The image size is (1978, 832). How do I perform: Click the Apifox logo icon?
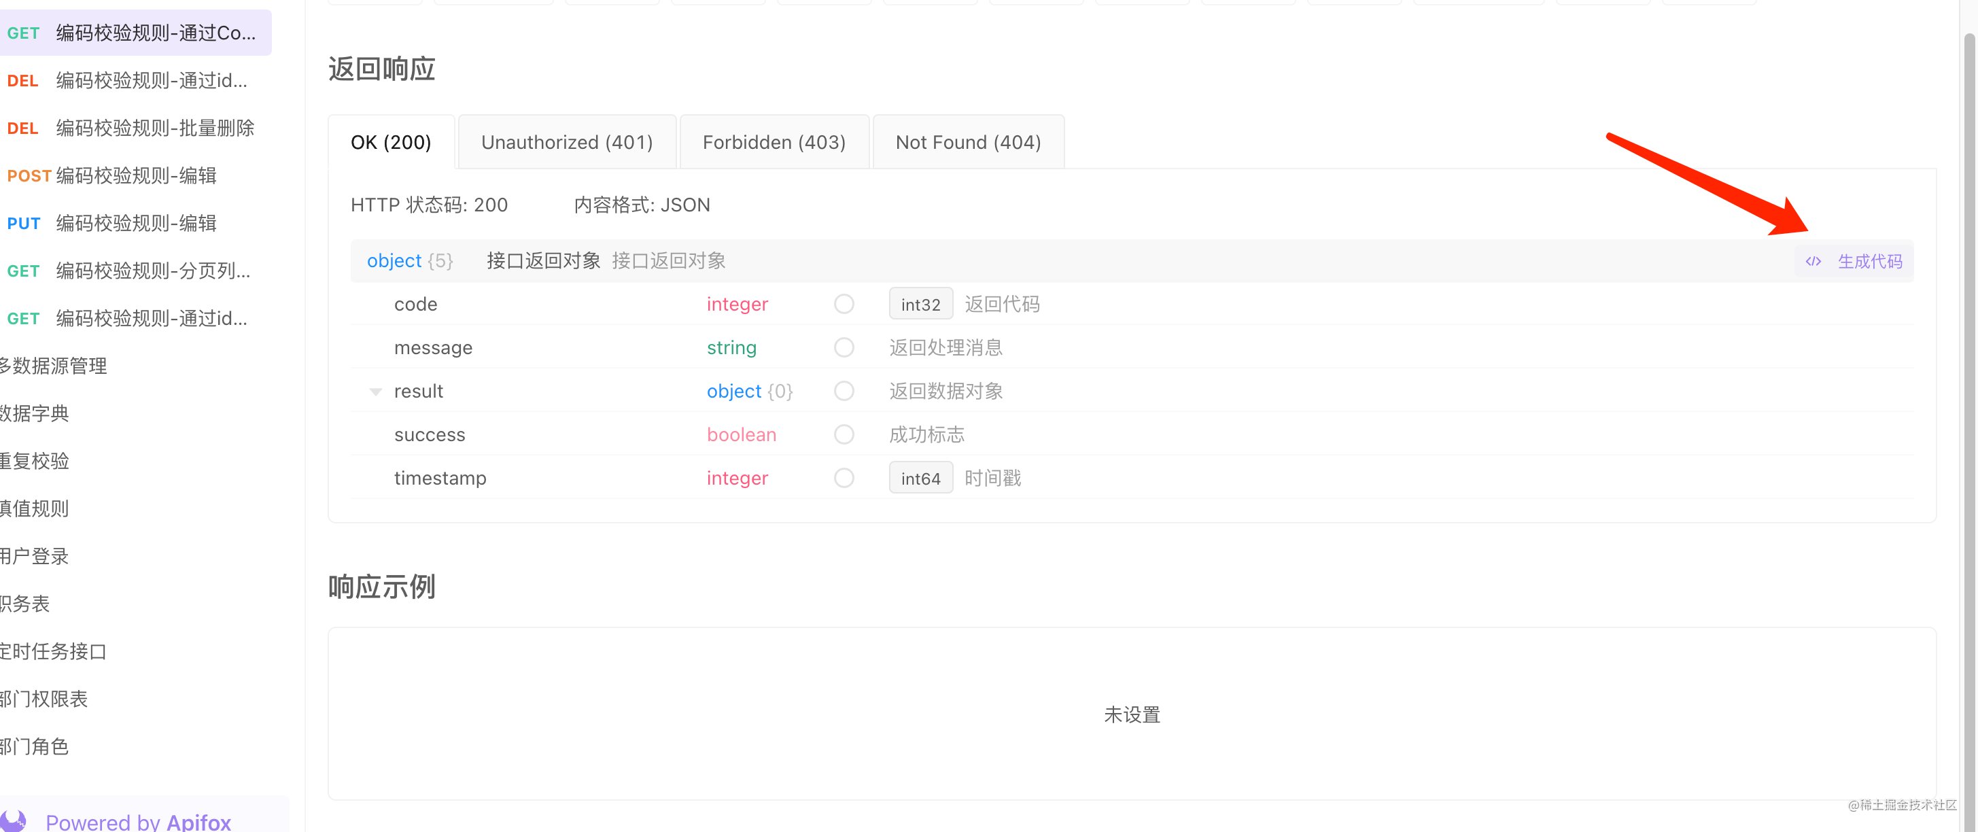tap(14, 820)
